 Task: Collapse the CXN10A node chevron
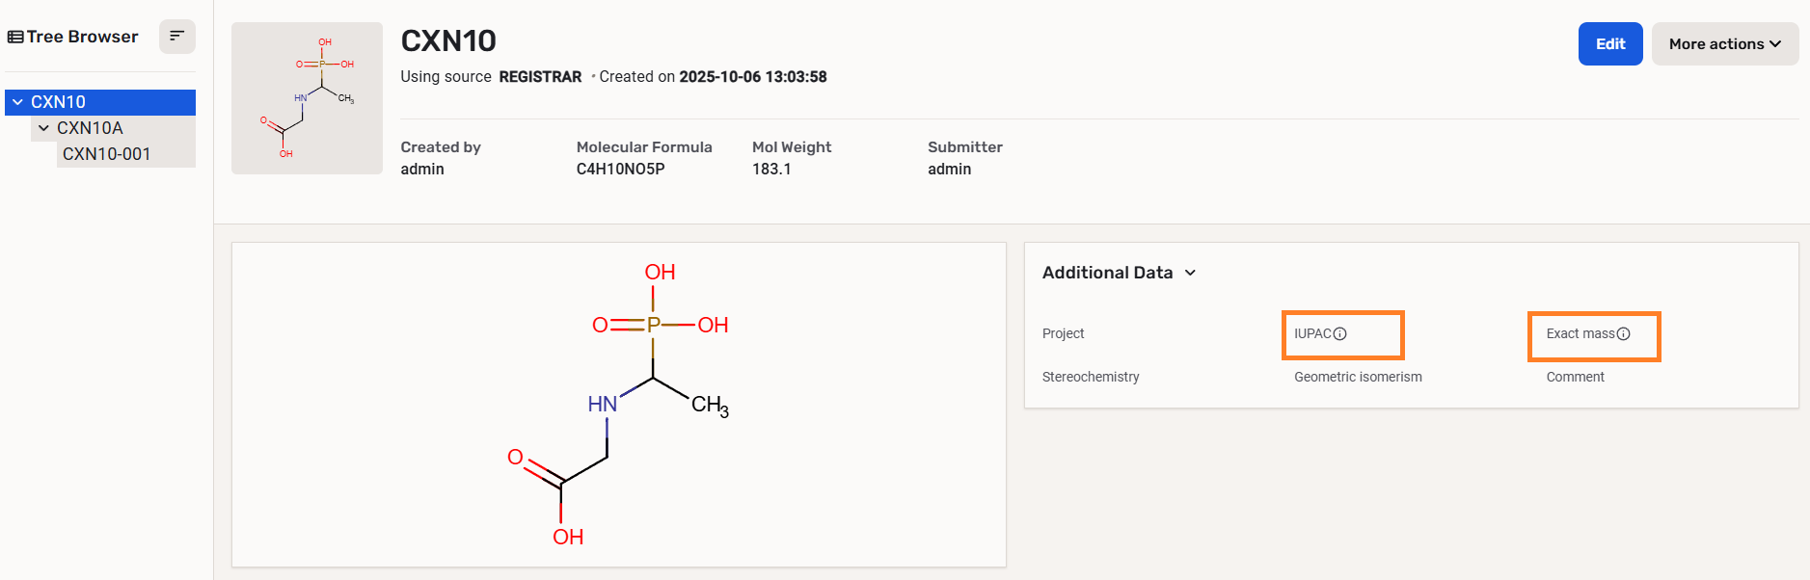[43, 128]
